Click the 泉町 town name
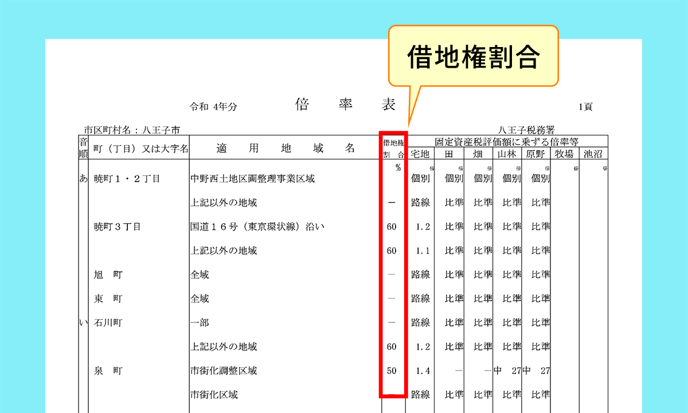 coord(108,371)
